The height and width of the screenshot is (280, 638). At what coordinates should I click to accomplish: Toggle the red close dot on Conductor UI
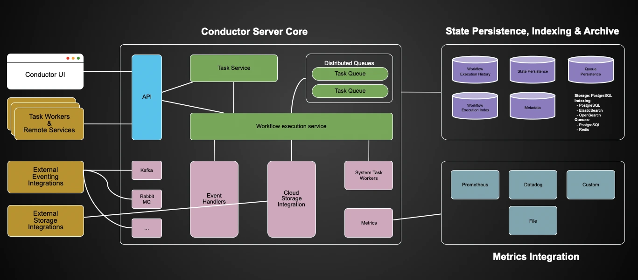coord(68,58)
